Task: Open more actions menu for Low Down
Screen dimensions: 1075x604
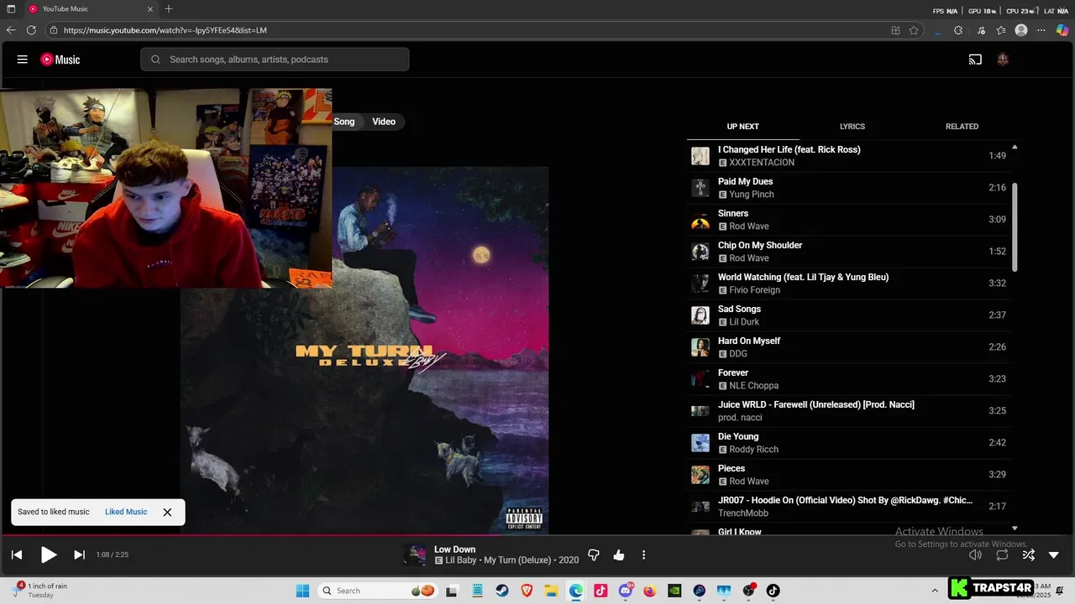Action: [644, 555]
